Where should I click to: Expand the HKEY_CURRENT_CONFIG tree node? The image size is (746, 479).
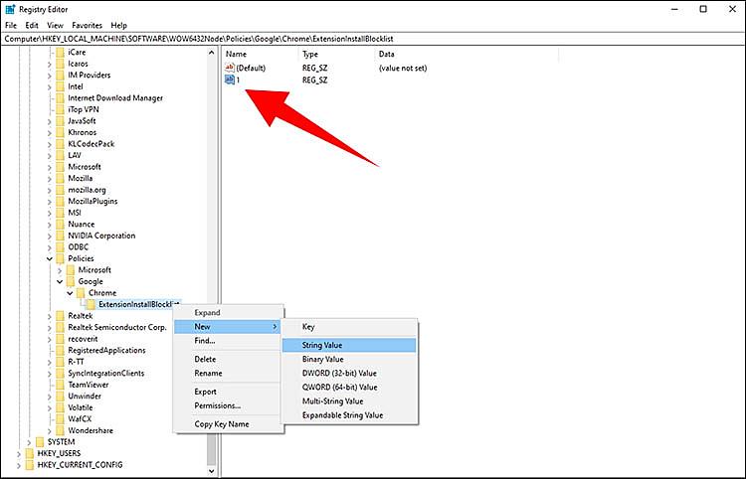19,465
